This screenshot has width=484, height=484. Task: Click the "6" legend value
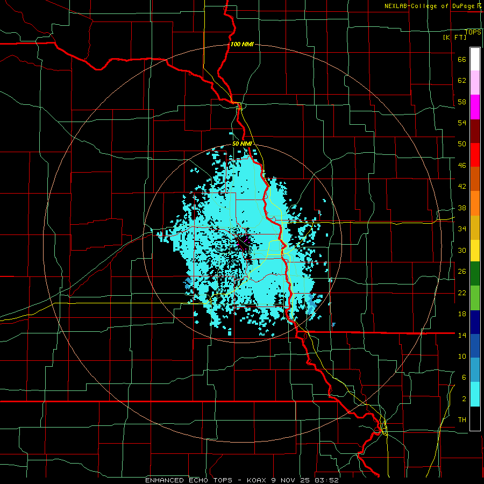pyautogui.click(x=464, y=377)
